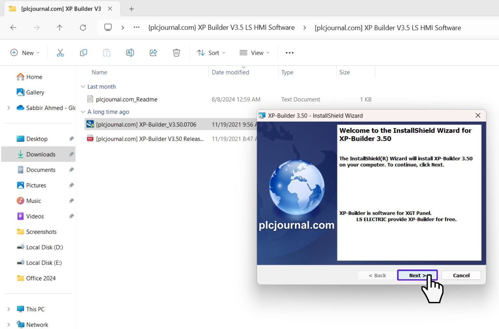The width and height of the screenshot is (499, 329).
Task: Select XP-Builder_V3.50.0706 installer file
Action: (x=146, y=125)
